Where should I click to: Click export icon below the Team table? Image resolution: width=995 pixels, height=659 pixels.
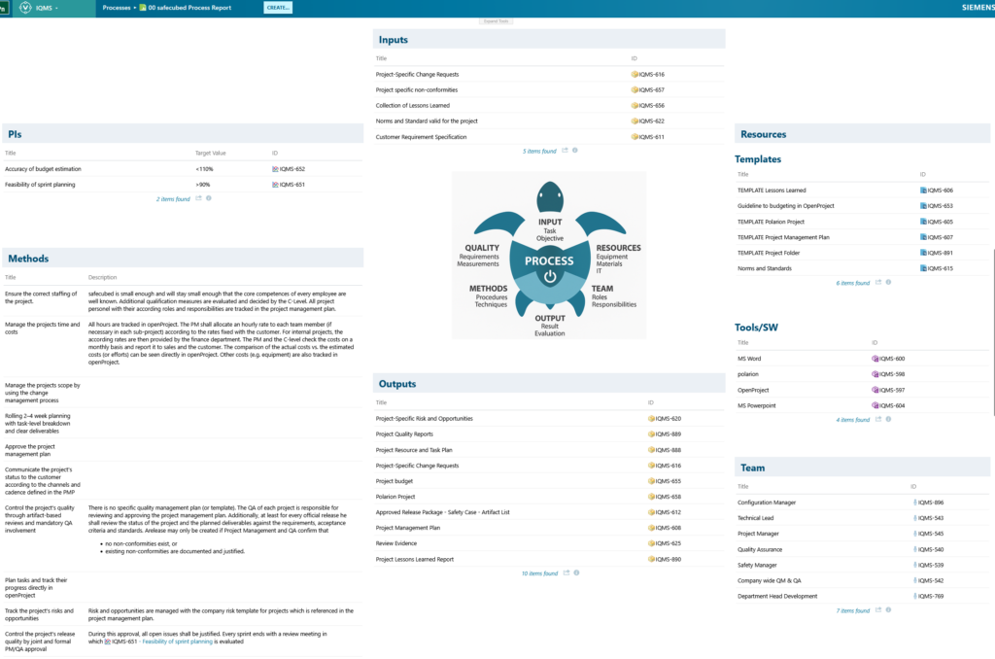pyautogui.click(x=877, y=610)
